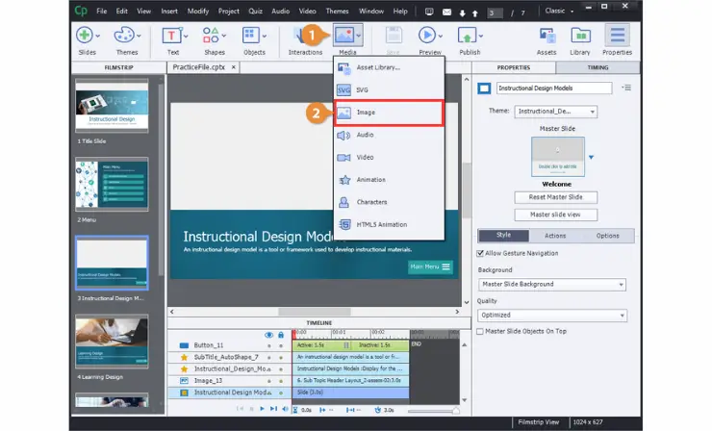
Task: Click the Shapes toolbar icon
Action: click(211, 35)
